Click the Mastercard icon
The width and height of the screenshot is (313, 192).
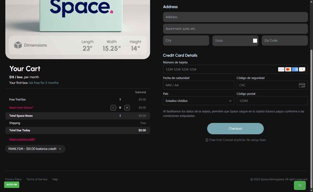[288, 70]
